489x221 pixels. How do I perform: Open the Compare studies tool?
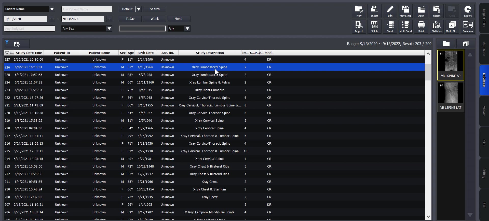tap(468, 26)
